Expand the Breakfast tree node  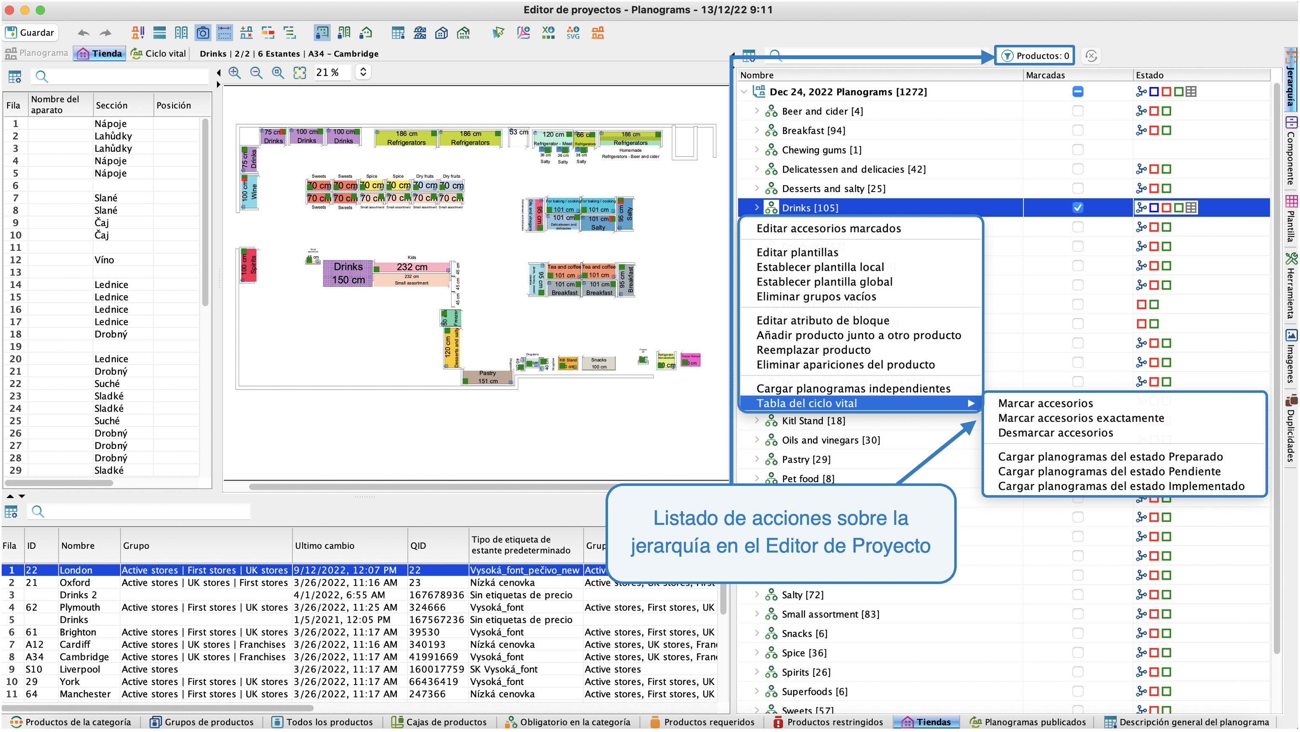757,130
